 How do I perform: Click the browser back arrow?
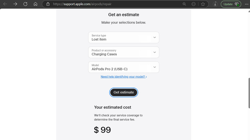(x=5, y=4)
